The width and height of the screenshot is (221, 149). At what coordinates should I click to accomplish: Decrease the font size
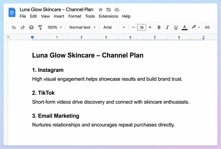133,27
